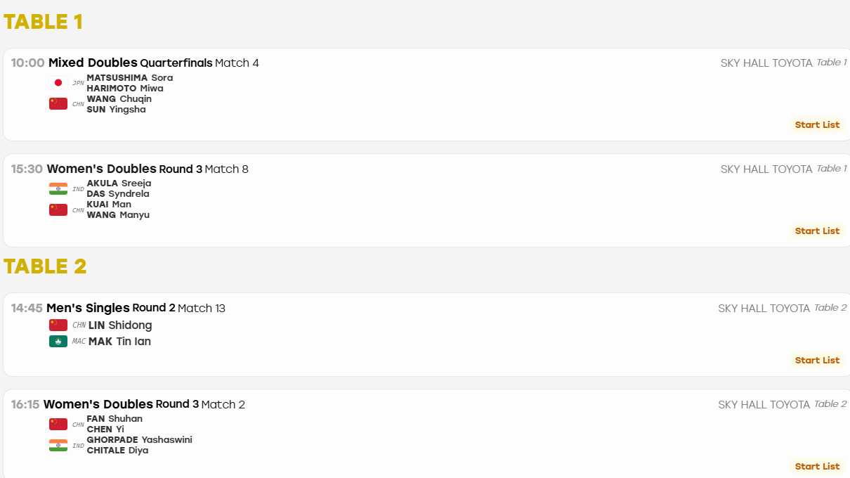Click China flag beside FAN Shuhan

pos(58,424)
